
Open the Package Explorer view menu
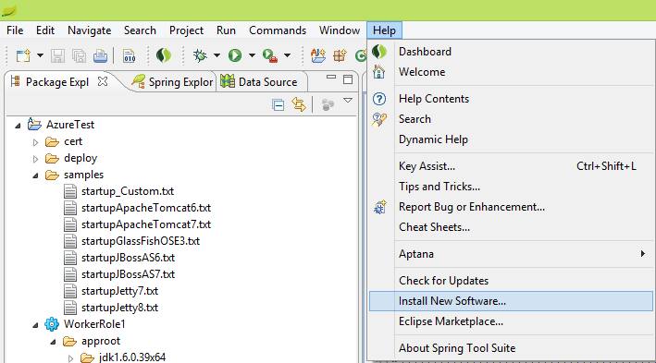[348, 101]
